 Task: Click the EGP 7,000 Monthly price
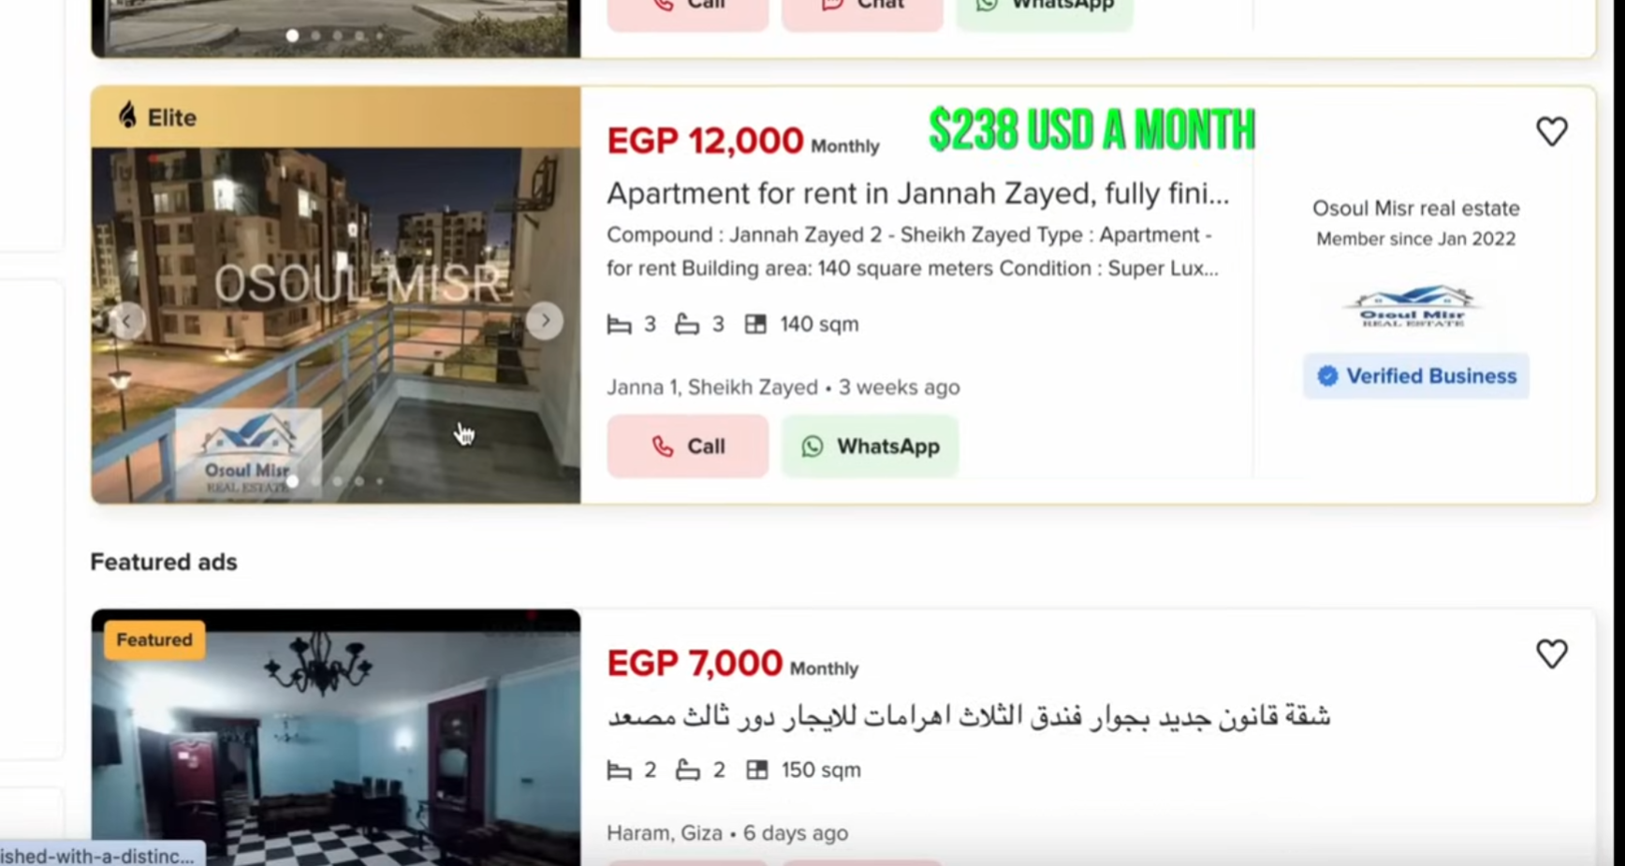coord(732,664)
